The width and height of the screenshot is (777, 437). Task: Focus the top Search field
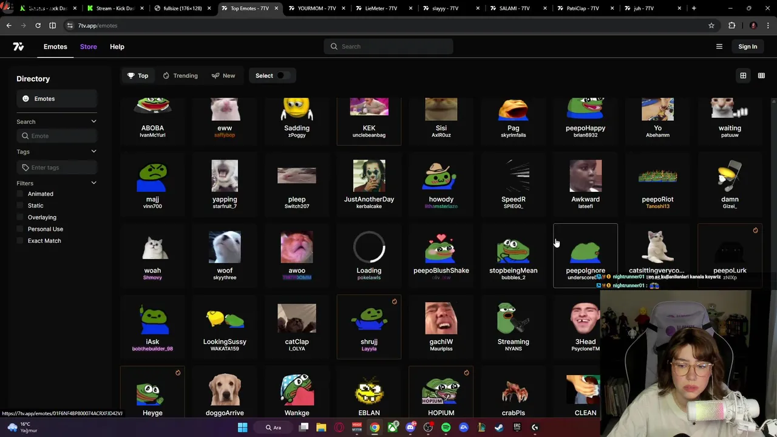(388, 47)
